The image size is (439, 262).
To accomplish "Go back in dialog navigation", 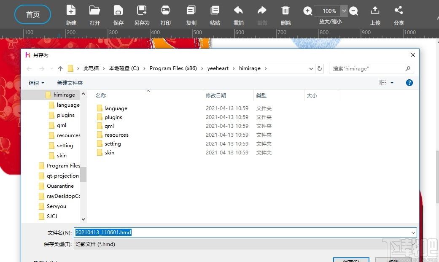I will pos(29,69).
